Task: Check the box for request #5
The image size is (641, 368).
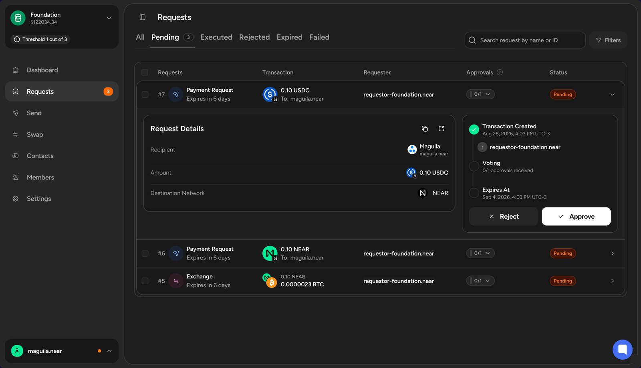Action: [x=145, y=281]
